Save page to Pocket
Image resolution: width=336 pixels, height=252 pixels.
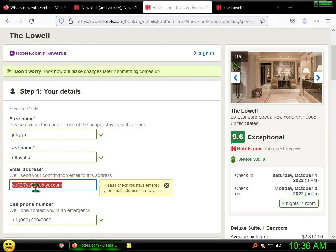pos(292,21)
